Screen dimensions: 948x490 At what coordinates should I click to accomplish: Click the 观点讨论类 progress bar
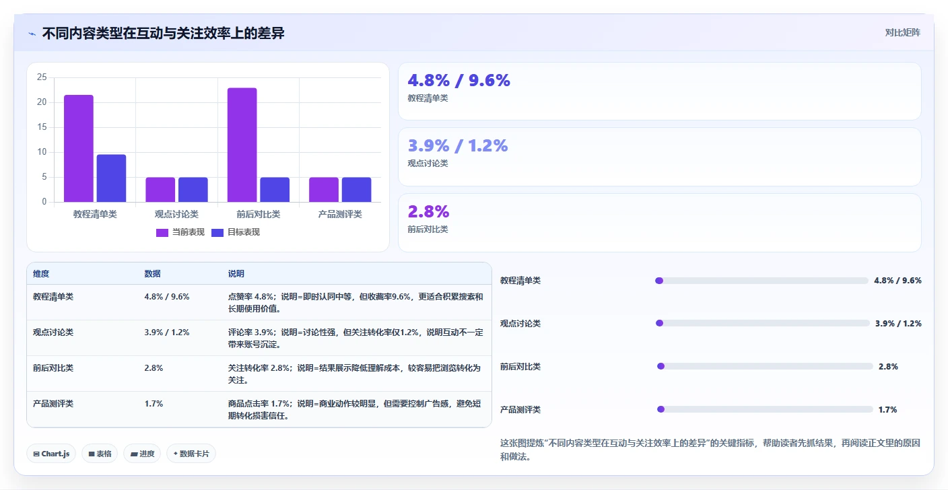[762, 324]
